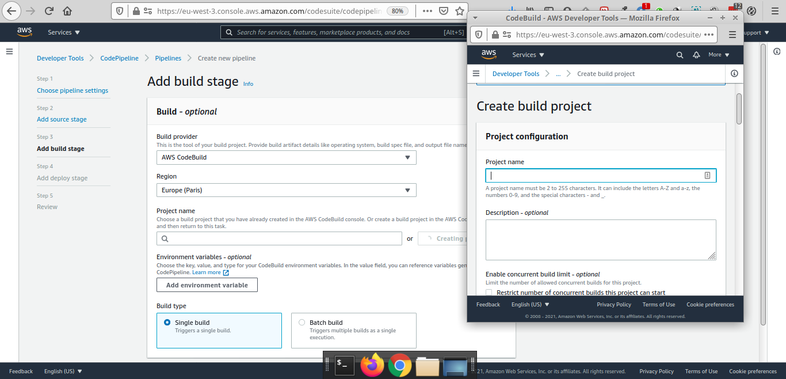Reload the main browser page
The image size is (786, 379).
49,11
